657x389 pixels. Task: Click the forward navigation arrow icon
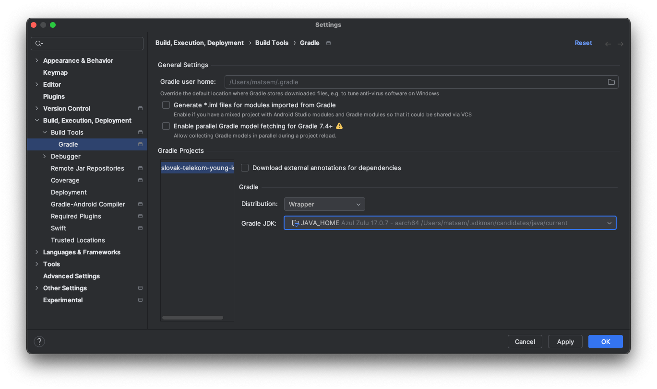621,44
